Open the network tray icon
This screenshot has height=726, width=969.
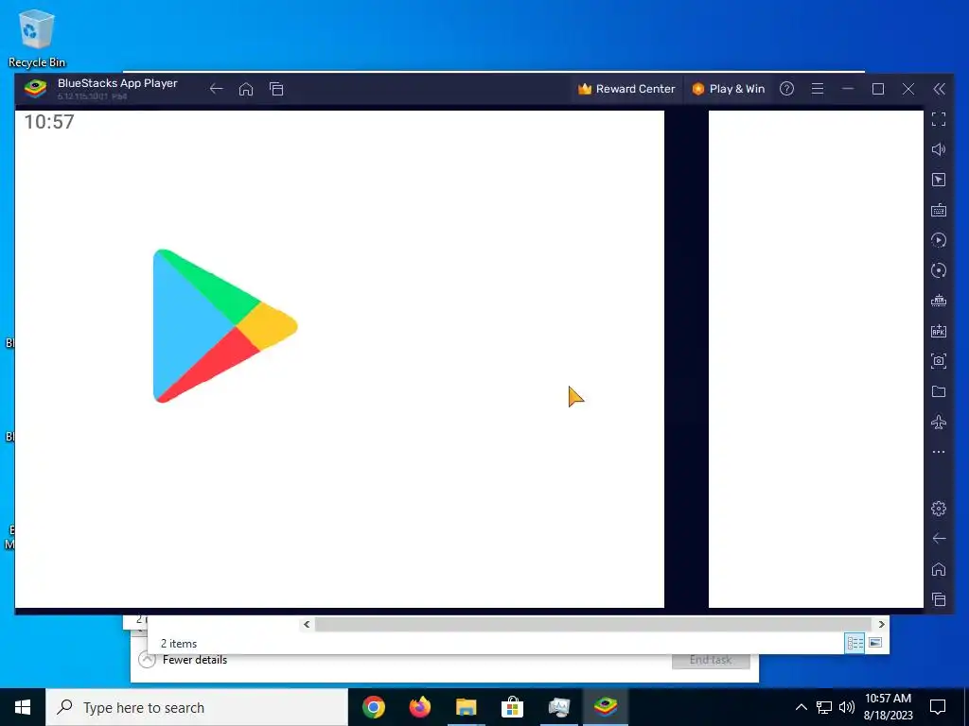coord(824,707)
